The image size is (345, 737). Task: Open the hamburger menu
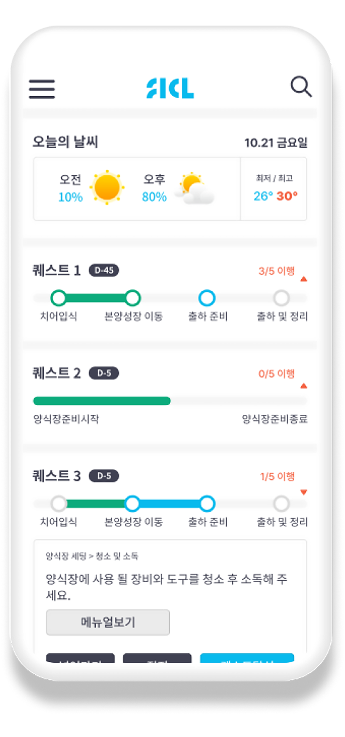(42, 89)
